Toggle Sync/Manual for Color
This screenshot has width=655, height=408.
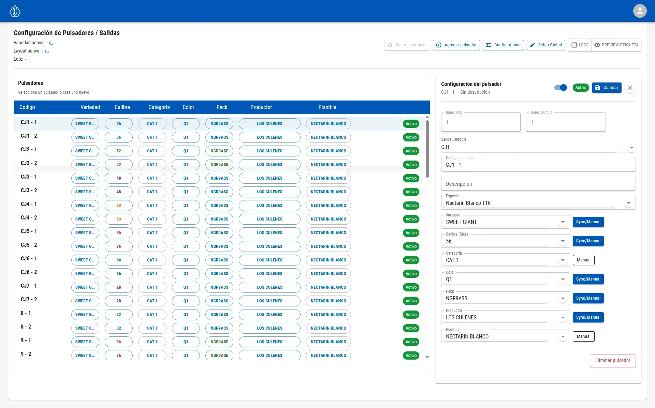pyautogui.click(x=588, y=279)
